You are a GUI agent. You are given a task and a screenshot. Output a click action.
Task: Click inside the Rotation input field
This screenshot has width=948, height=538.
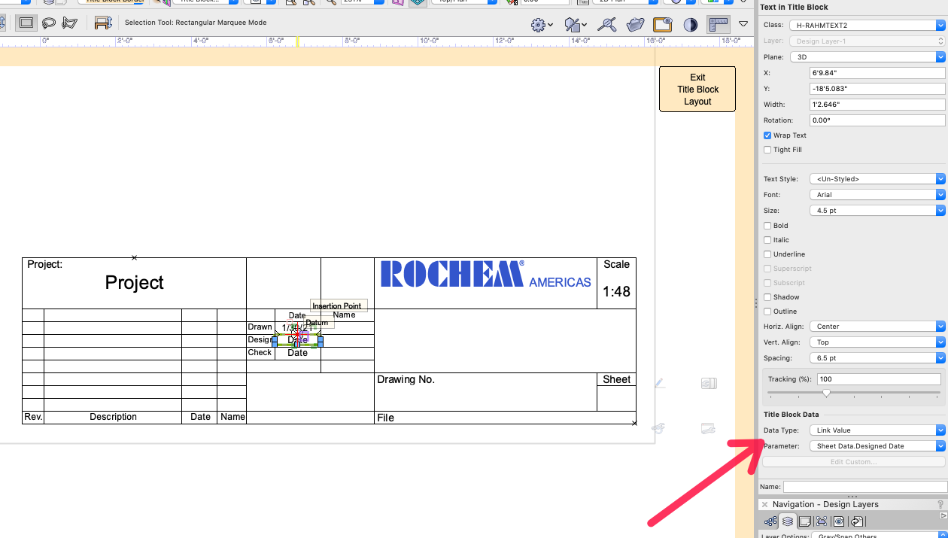(x=877, y=120)
